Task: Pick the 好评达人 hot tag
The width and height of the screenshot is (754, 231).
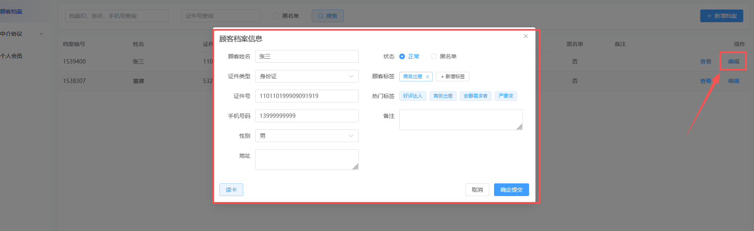Action: (413, 96)
